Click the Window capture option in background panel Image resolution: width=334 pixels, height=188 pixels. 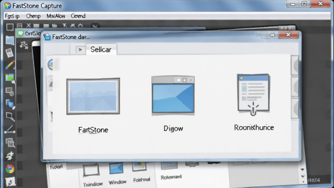point(117,174)
